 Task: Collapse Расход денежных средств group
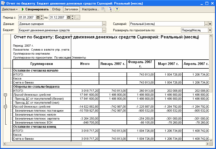(5, 107)
